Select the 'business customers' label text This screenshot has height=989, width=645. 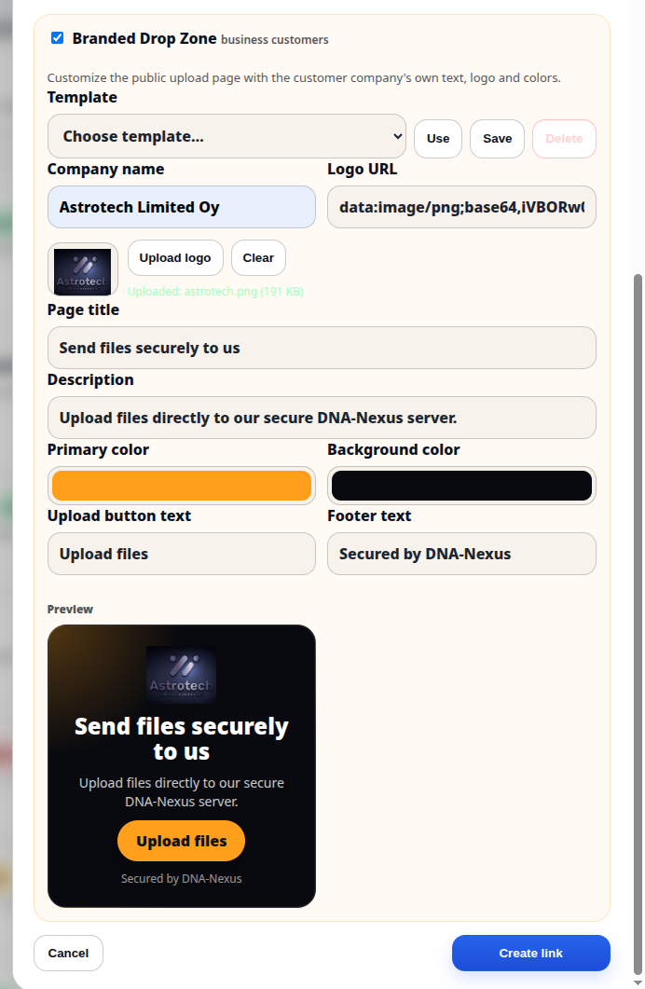pyautogui.click(x=275, y=40)
